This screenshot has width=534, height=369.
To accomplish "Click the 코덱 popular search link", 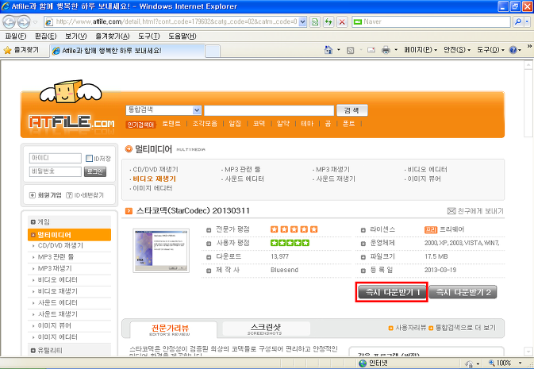I will tap(259, 124).
